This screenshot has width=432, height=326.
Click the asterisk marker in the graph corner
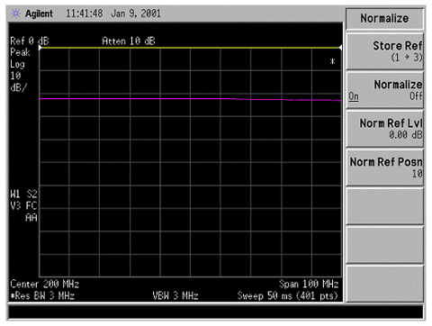click(x=332, y=61)
